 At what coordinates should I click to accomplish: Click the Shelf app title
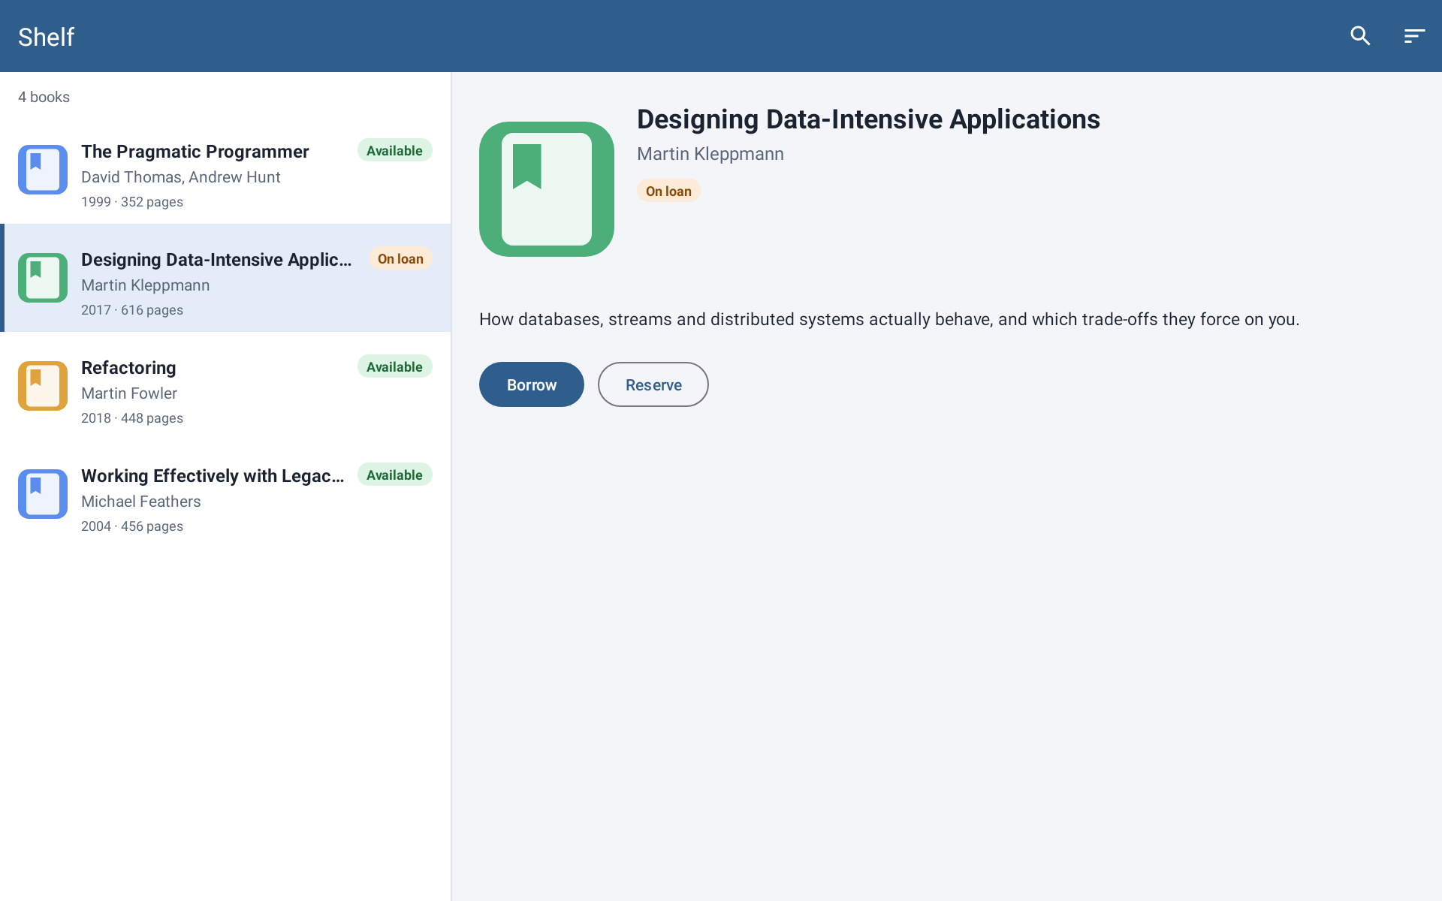pos(46,37)
